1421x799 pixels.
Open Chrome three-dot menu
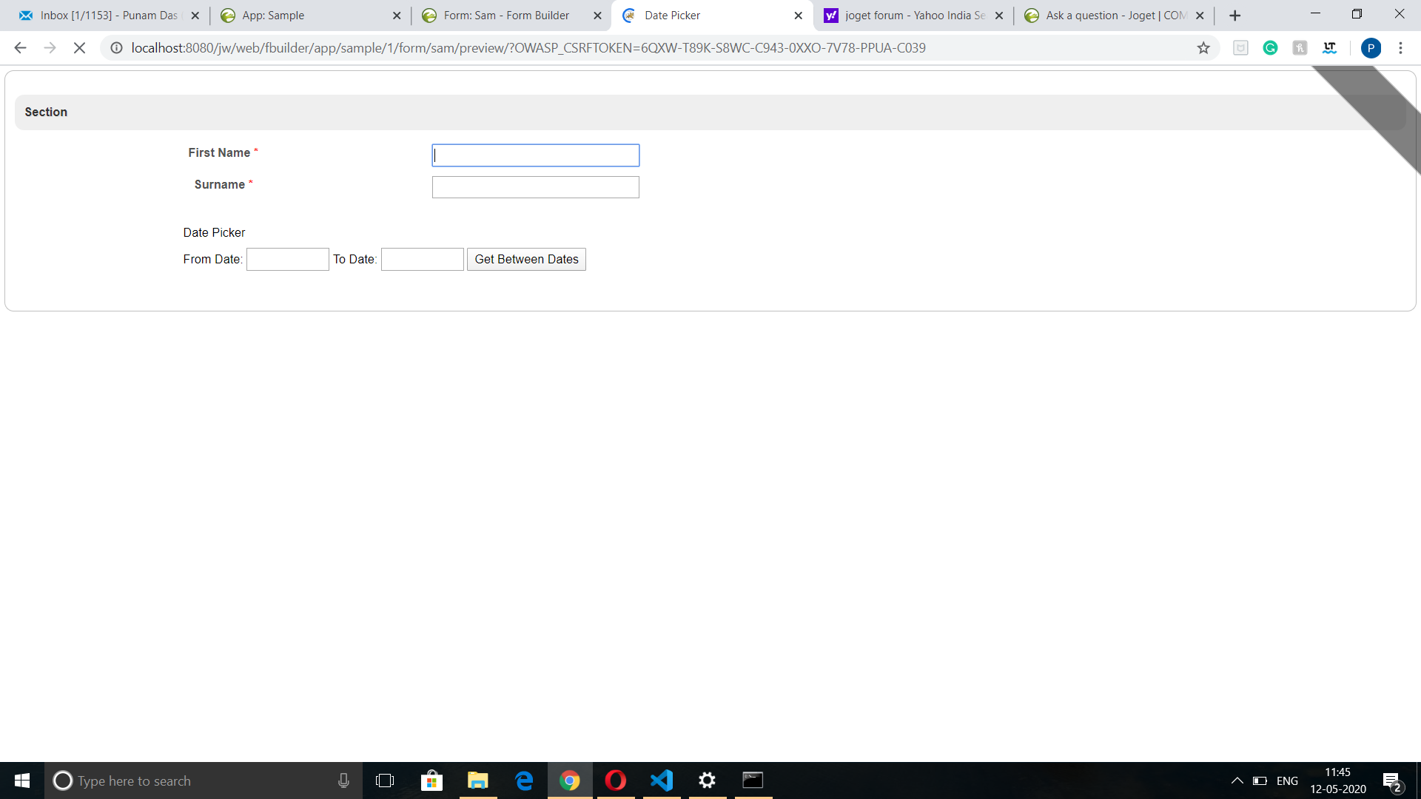[x=1400, y=48]
